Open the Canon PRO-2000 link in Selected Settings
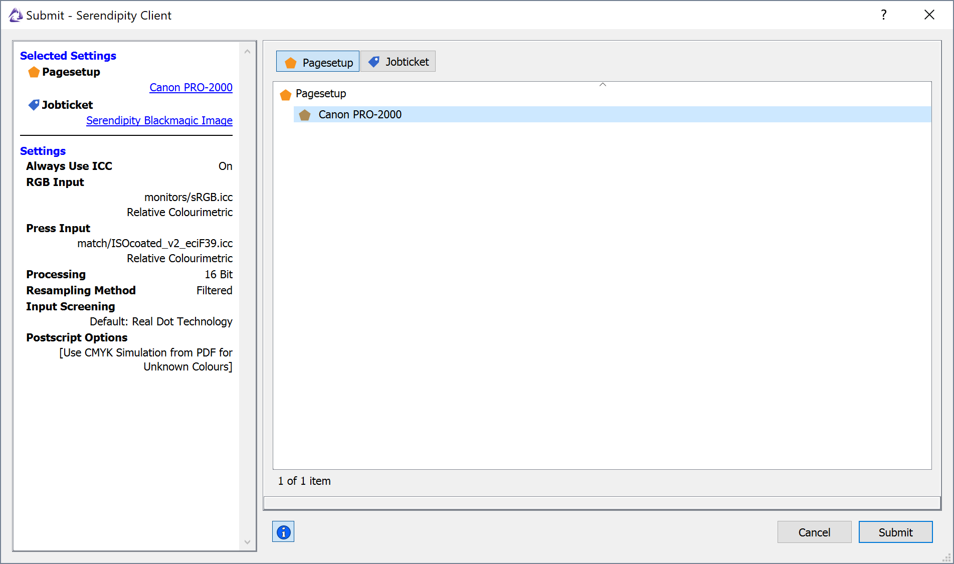Image resolution: width=954 pixels, height=564 pixels. click(x=191, y=87)
